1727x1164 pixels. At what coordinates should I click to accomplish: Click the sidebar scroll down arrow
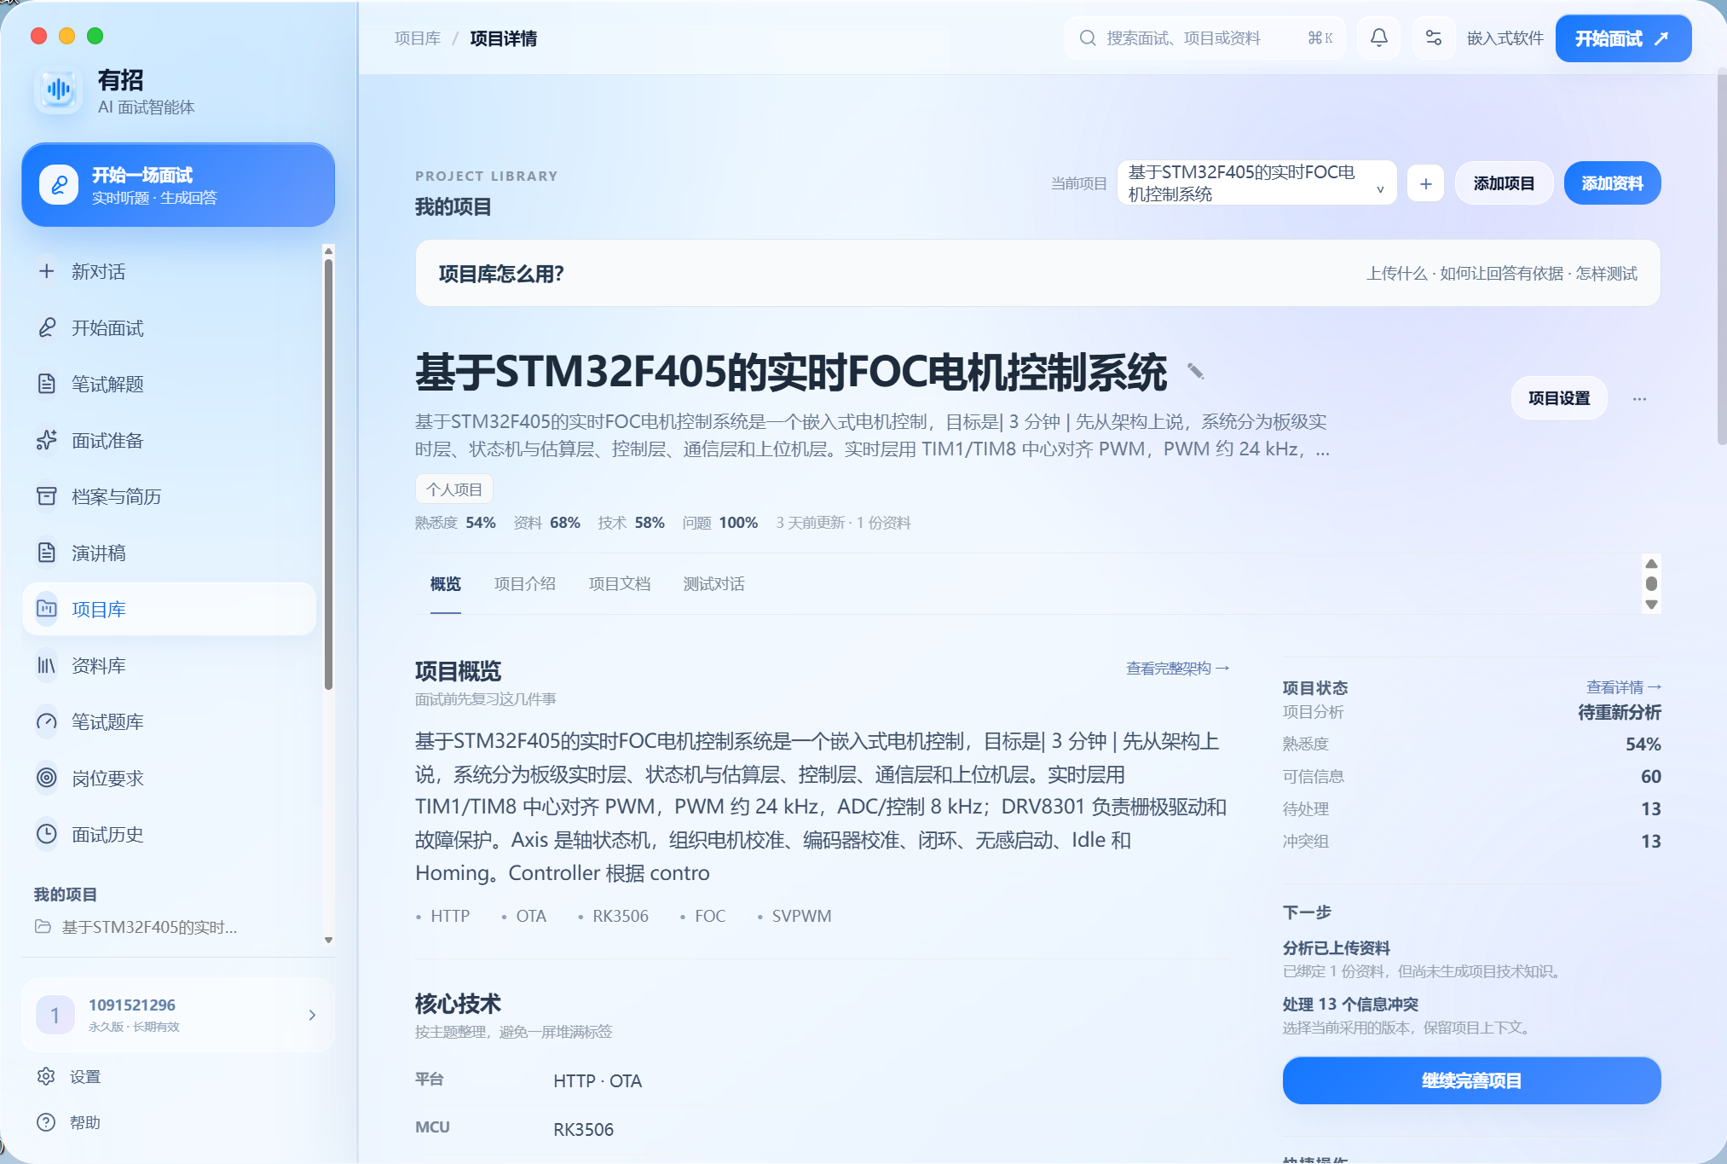pyautogui.click(x=328, y=940)
